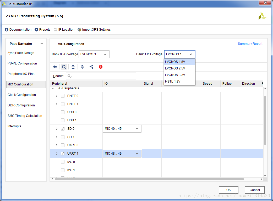Enable the SD 1 checkbox
The image size is (273, 201).
(63, 137)
